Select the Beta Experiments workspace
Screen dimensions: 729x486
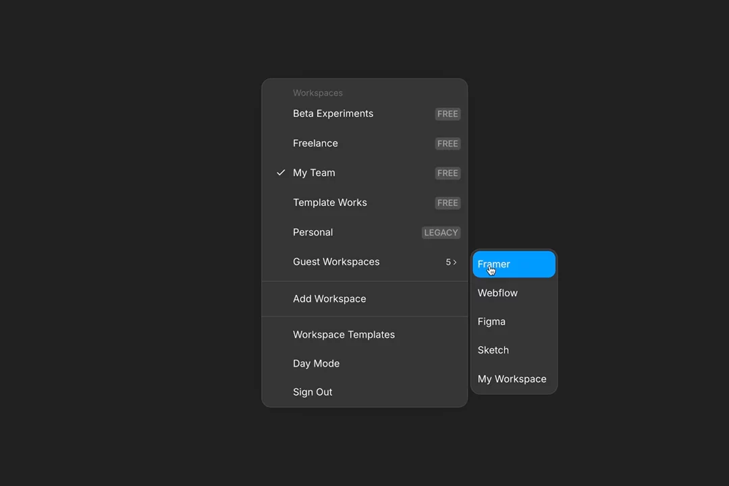pos(364,114)
